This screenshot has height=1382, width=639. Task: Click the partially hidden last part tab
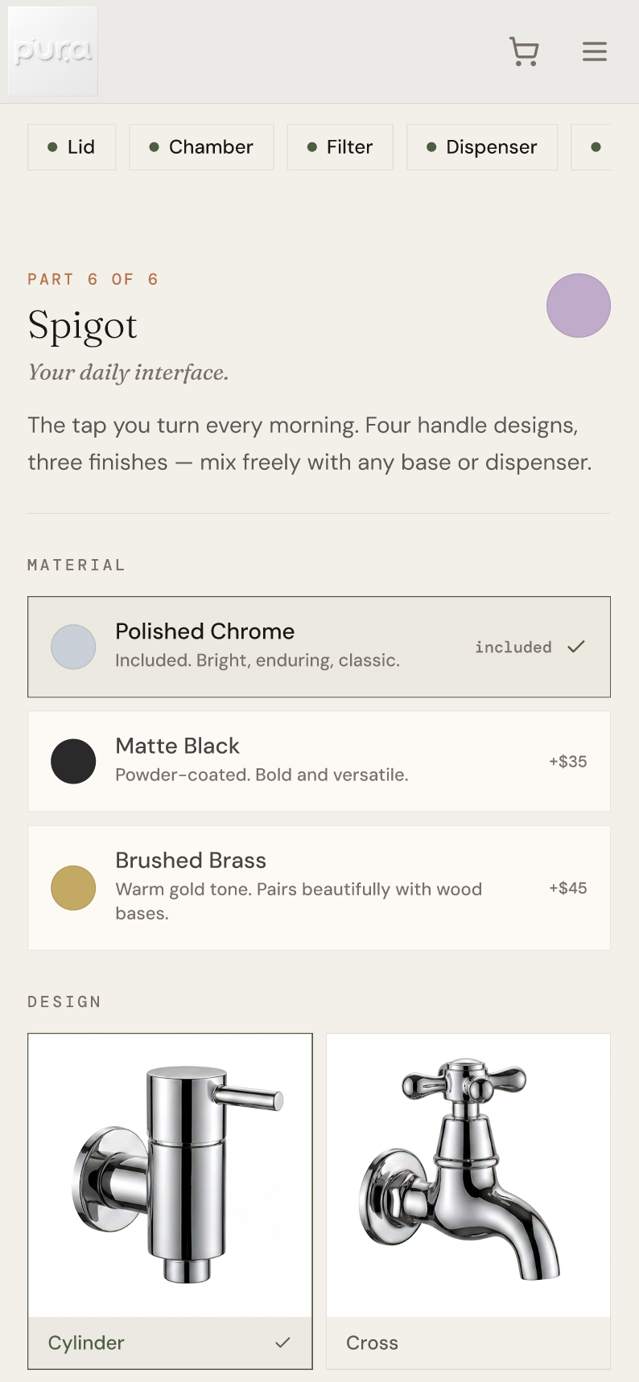click(592, 147)
